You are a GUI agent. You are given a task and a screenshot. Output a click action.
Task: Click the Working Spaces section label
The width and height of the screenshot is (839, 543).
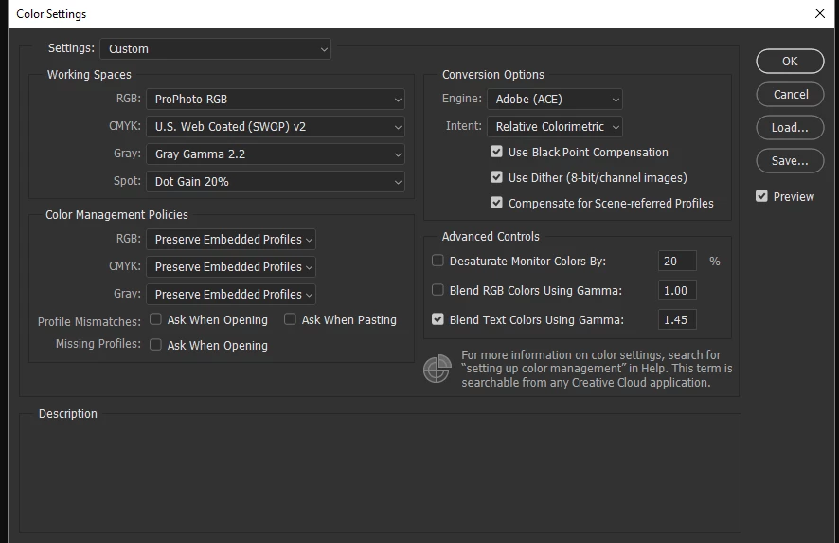[89, 75]
